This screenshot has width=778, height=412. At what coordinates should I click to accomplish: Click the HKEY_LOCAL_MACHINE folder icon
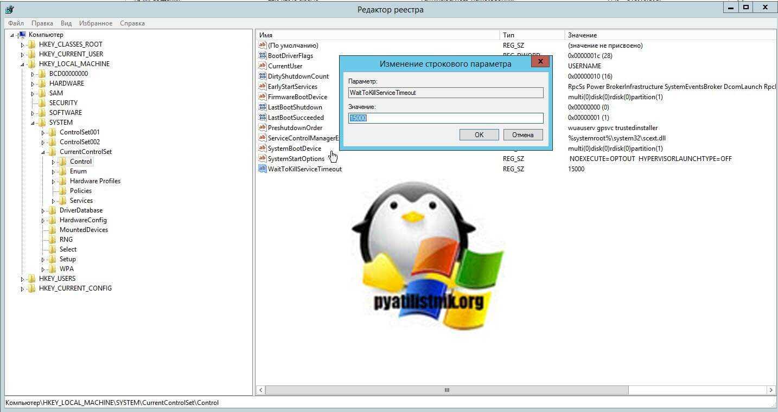(x=32, y=64)
